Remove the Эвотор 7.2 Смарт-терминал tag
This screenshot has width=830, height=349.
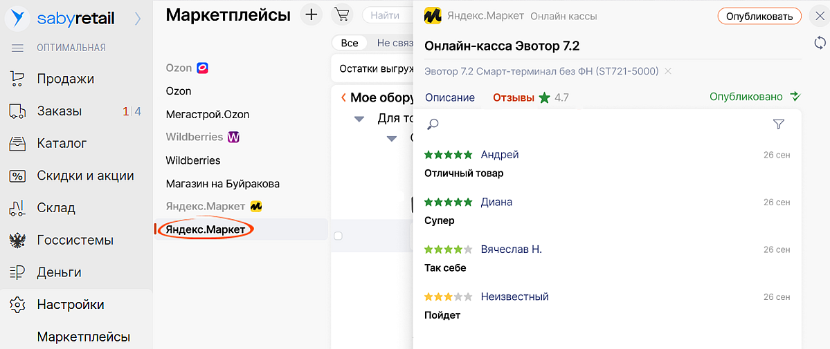[x=668, y=71]
